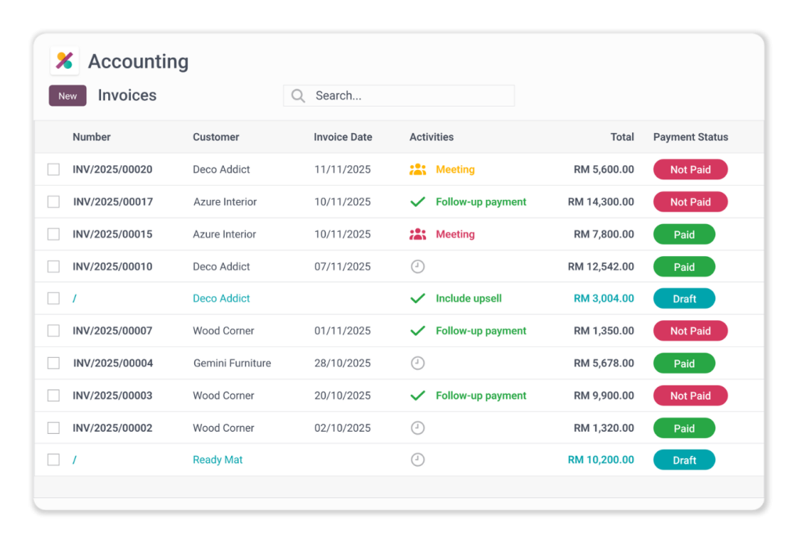The height and width of the screenshot is (535, 802).
Task: Open yellow Meeting activity icon for INV/2025/00020
Action: click(417, 169)
